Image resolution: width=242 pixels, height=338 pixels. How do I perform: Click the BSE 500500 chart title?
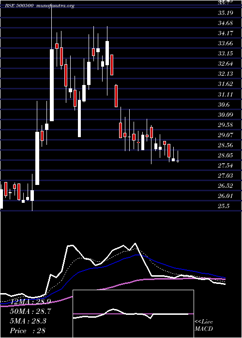click(40, 6)
